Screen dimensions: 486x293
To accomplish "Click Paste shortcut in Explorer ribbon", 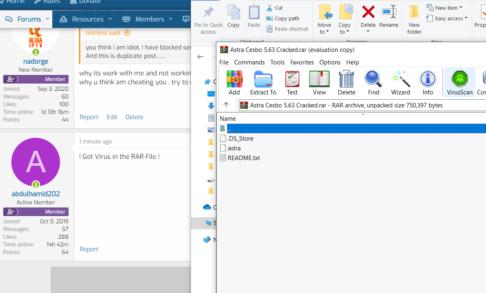I will [x=287, y=29].
